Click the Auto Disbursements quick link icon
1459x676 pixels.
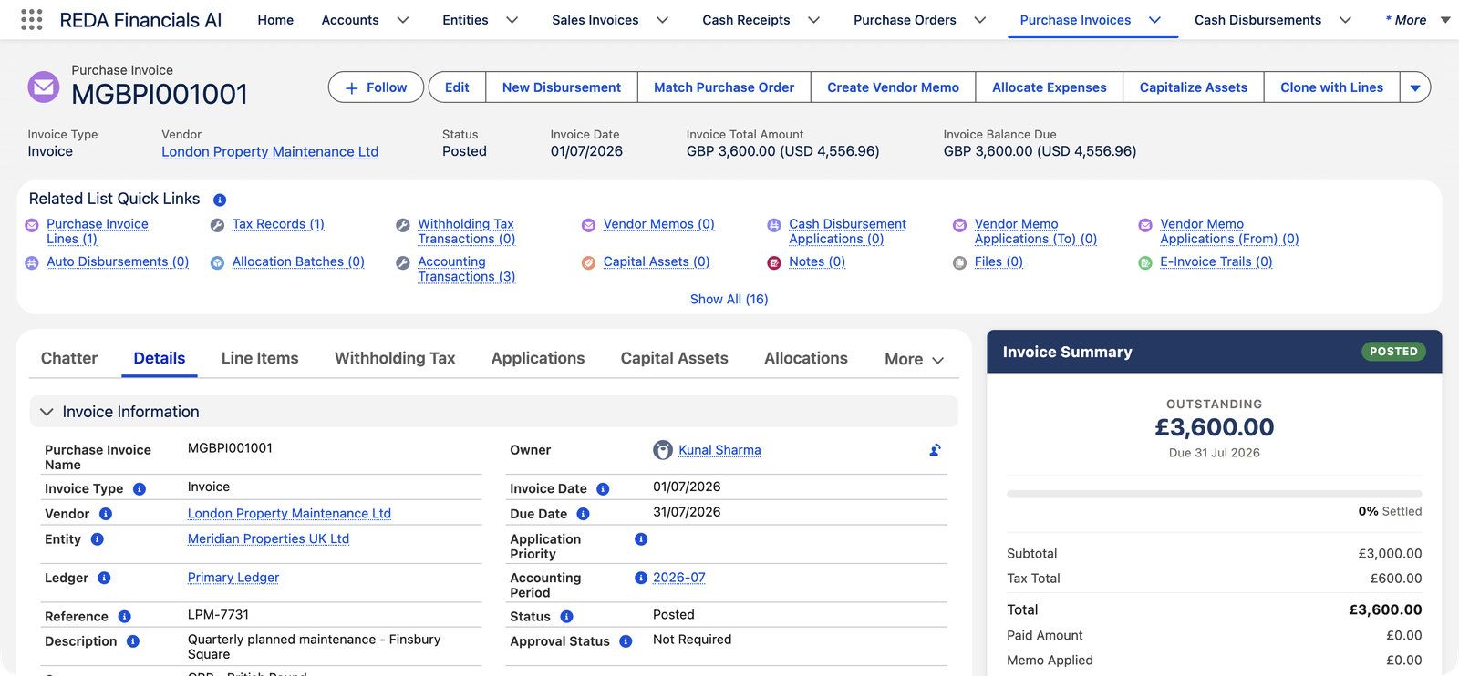tap(32, 262)
